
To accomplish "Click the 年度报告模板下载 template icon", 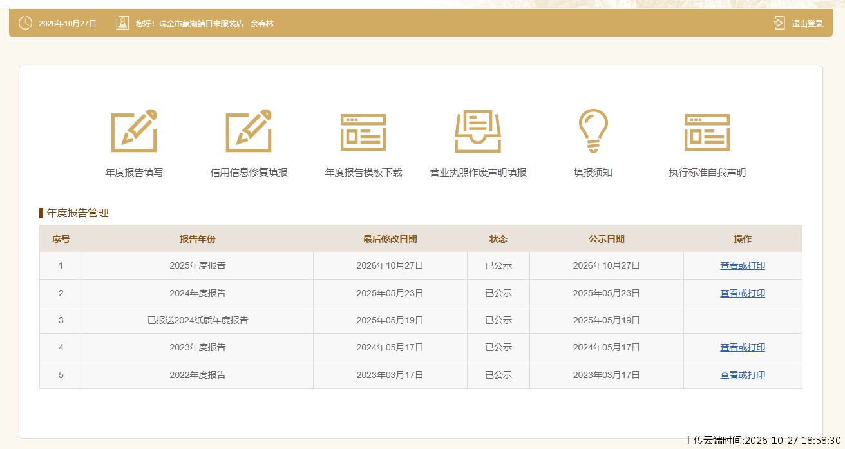I will point(363,132).
